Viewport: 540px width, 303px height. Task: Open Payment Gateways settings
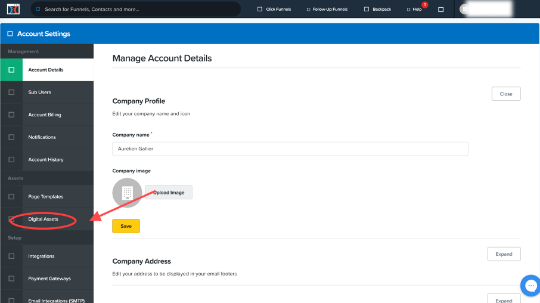pyautogui.click(x=47, y=279)
